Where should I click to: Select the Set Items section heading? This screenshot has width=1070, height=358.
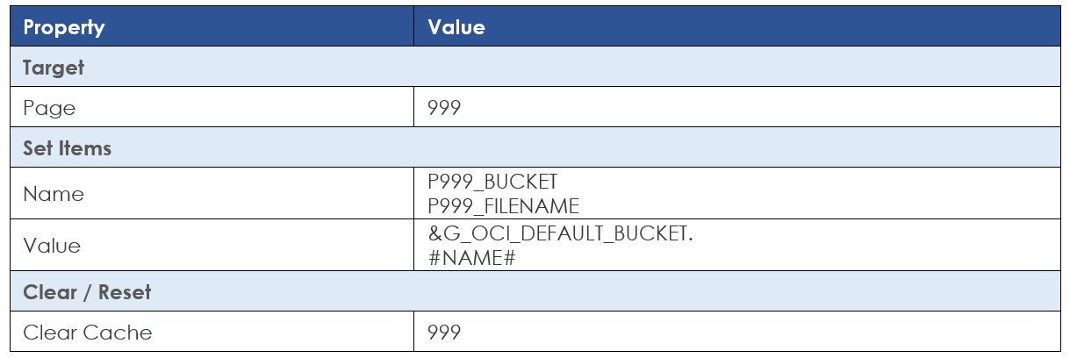[x=68, y=148]
